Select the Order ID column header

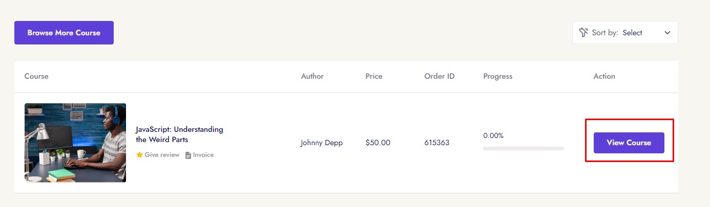point(439,76)
